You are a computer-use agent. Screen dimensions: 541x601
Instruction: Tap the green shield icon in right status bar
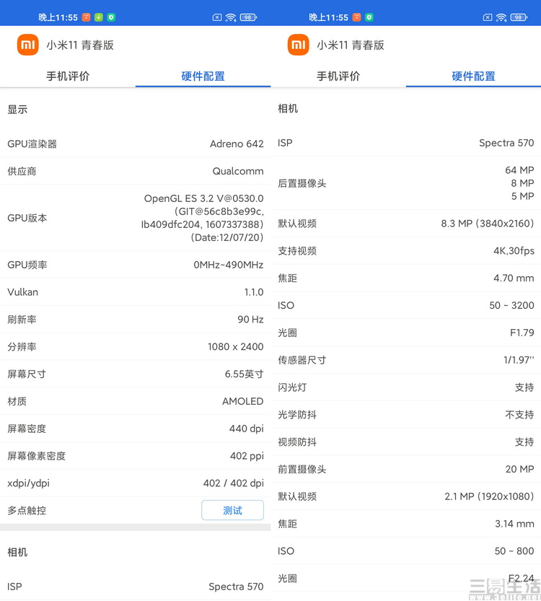369,17
